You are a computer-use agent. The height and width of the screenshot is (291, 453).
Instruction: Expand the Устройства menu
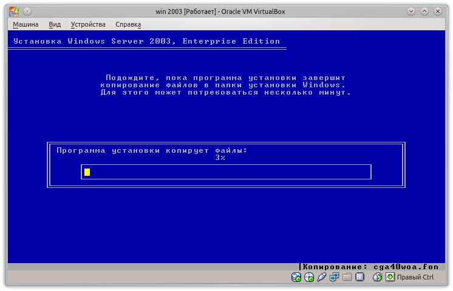pyautogui.click(x=88, y=24)
